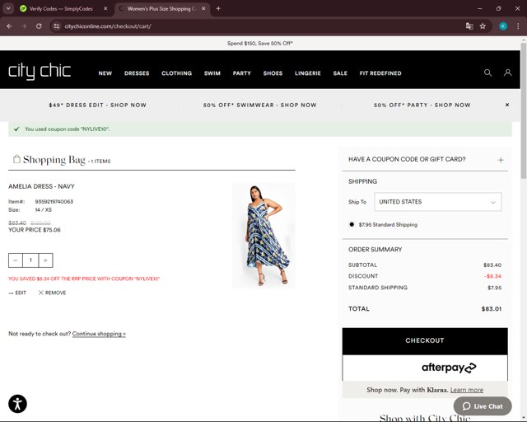Viewport: 527px width, 422px height.
Task: Click the address bar URL
Action: click(108, 26)
